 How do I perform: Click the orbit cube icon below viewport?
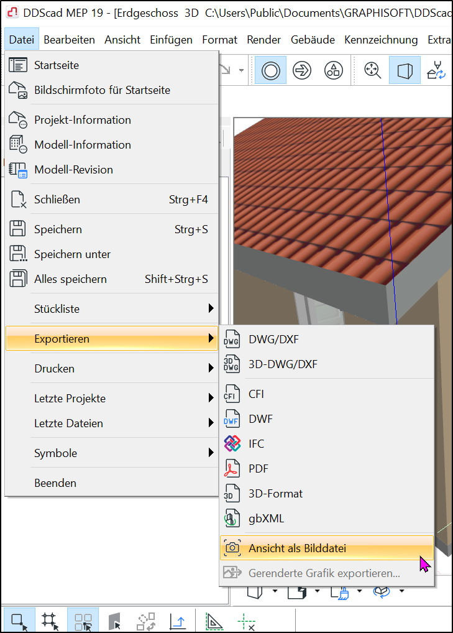click(382, 592)
